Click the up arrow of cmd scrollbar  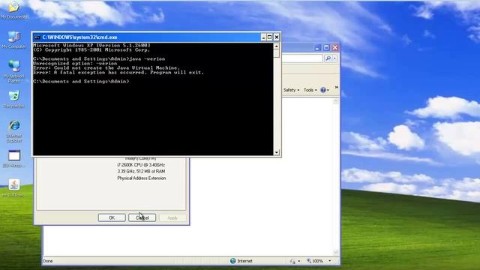[x=277, y=46]
